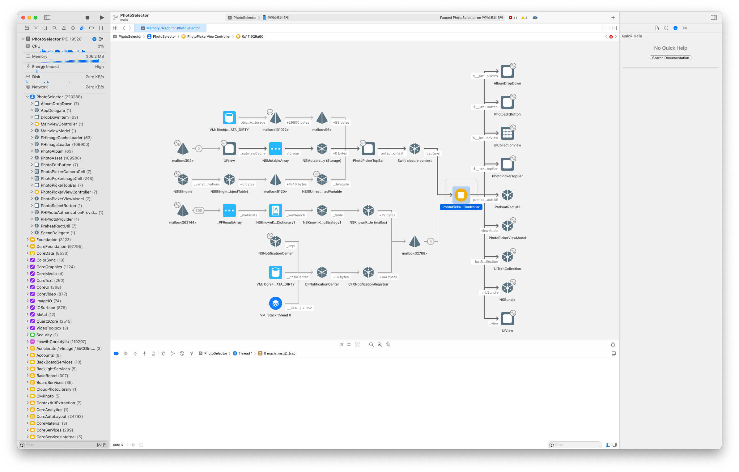The height and width of the screenshot is (472, 739).
Task: Click the Debug Memory Graph icon
Action: (172, 353)
